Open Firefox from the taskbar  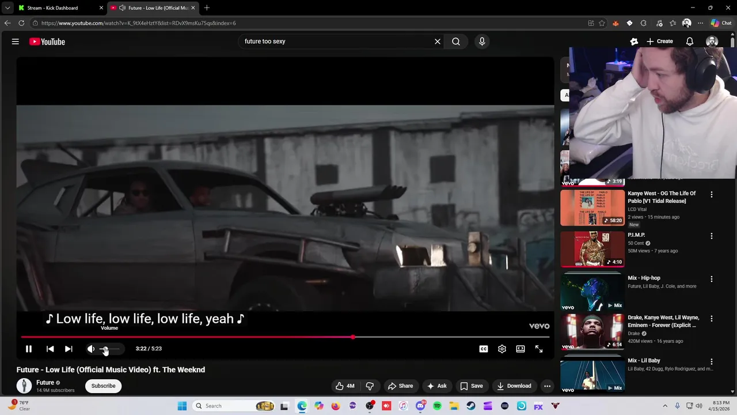[336, 406]
